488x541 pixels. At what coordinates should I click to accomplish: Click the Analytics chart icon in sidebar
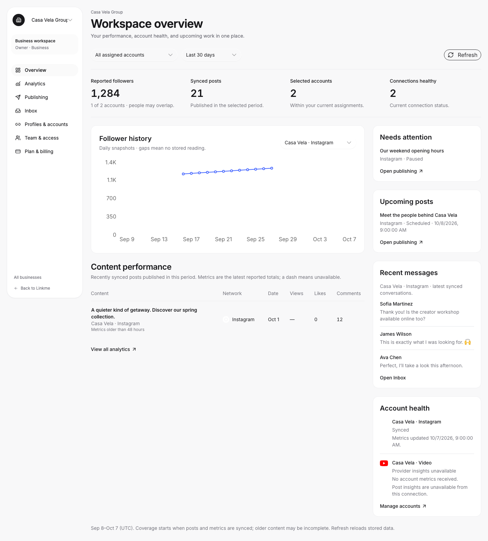pos(18,84)
